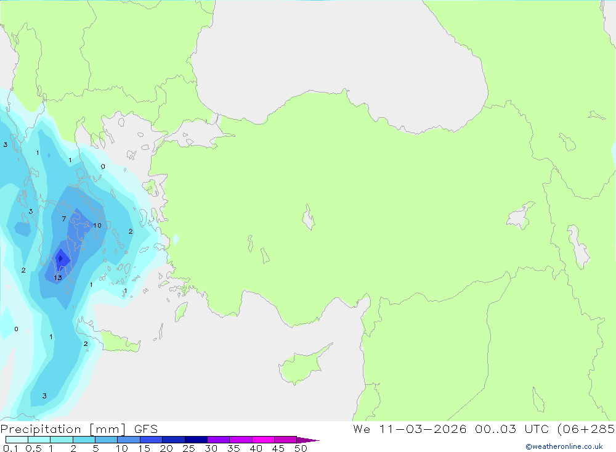Click the 2–5 mm legend color swatch
616x452 pixels.
(84, 440)
